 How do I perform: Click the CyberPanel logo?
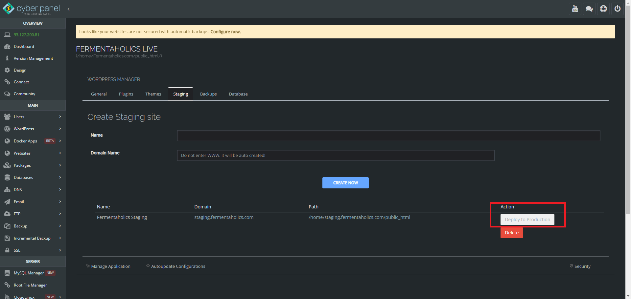point(32,9)
